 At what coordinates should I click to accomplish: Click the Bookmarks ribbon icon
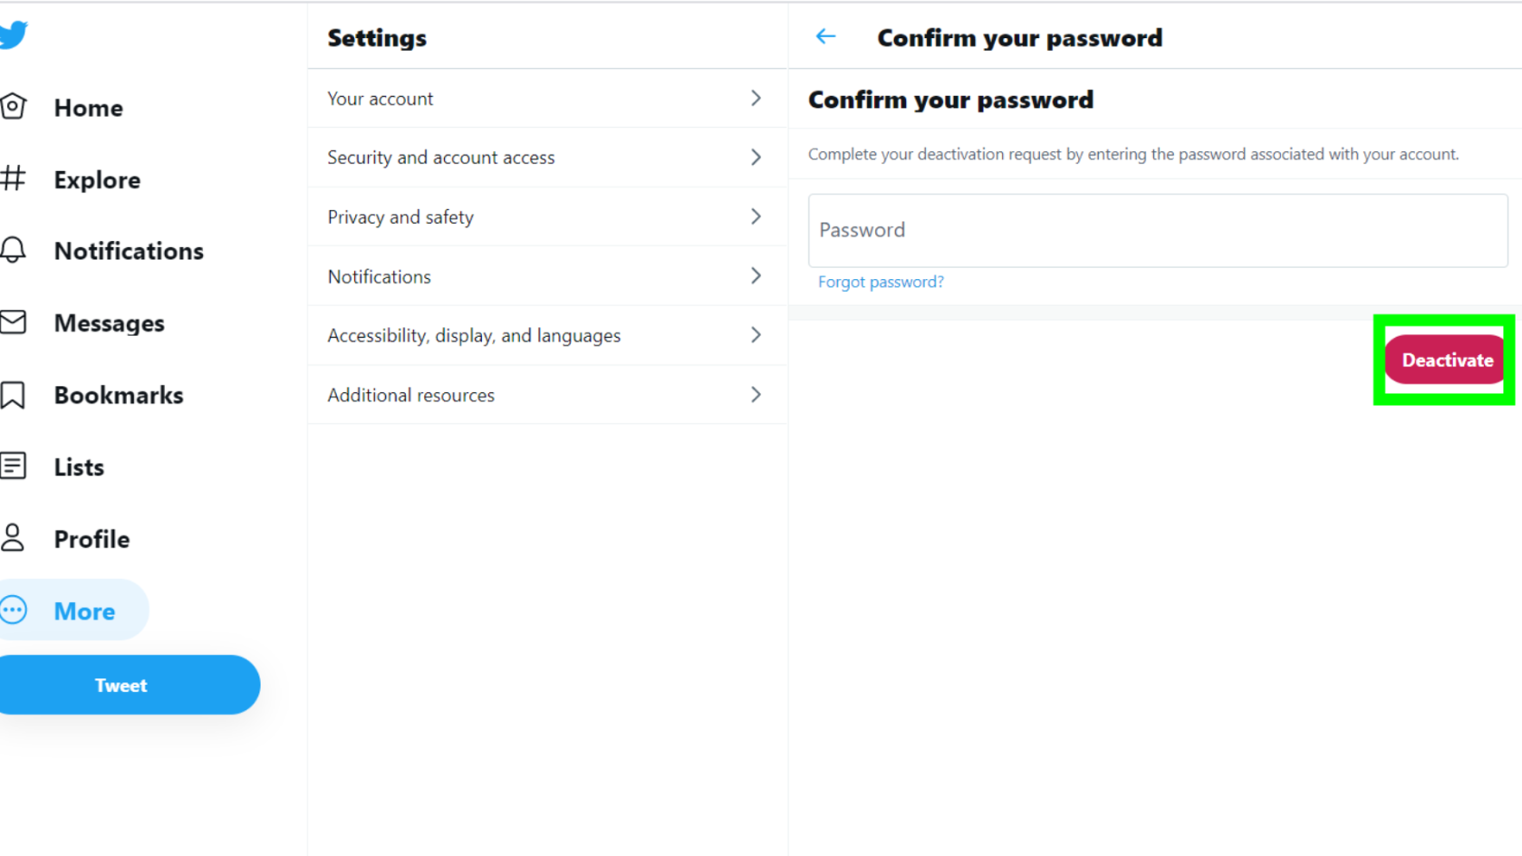pyautogui.click(x=13, y=395)
